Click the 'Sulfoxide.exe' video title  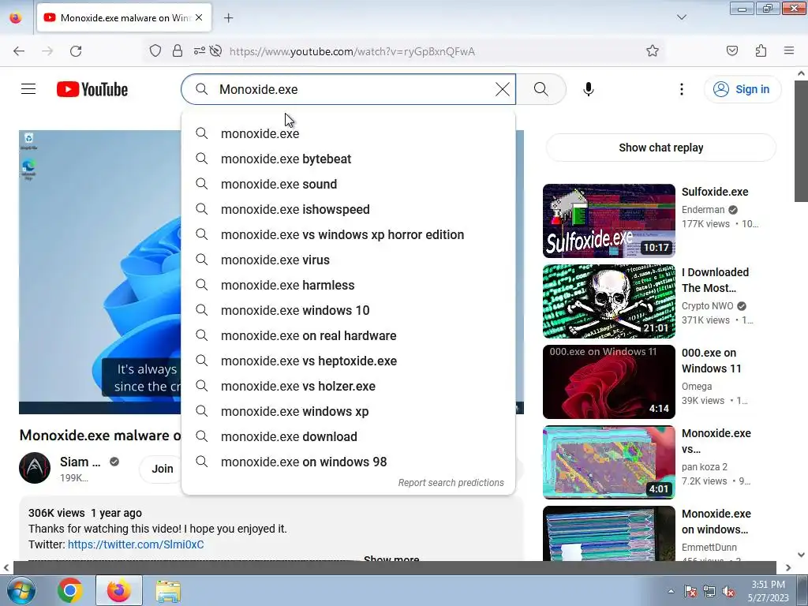715,192
